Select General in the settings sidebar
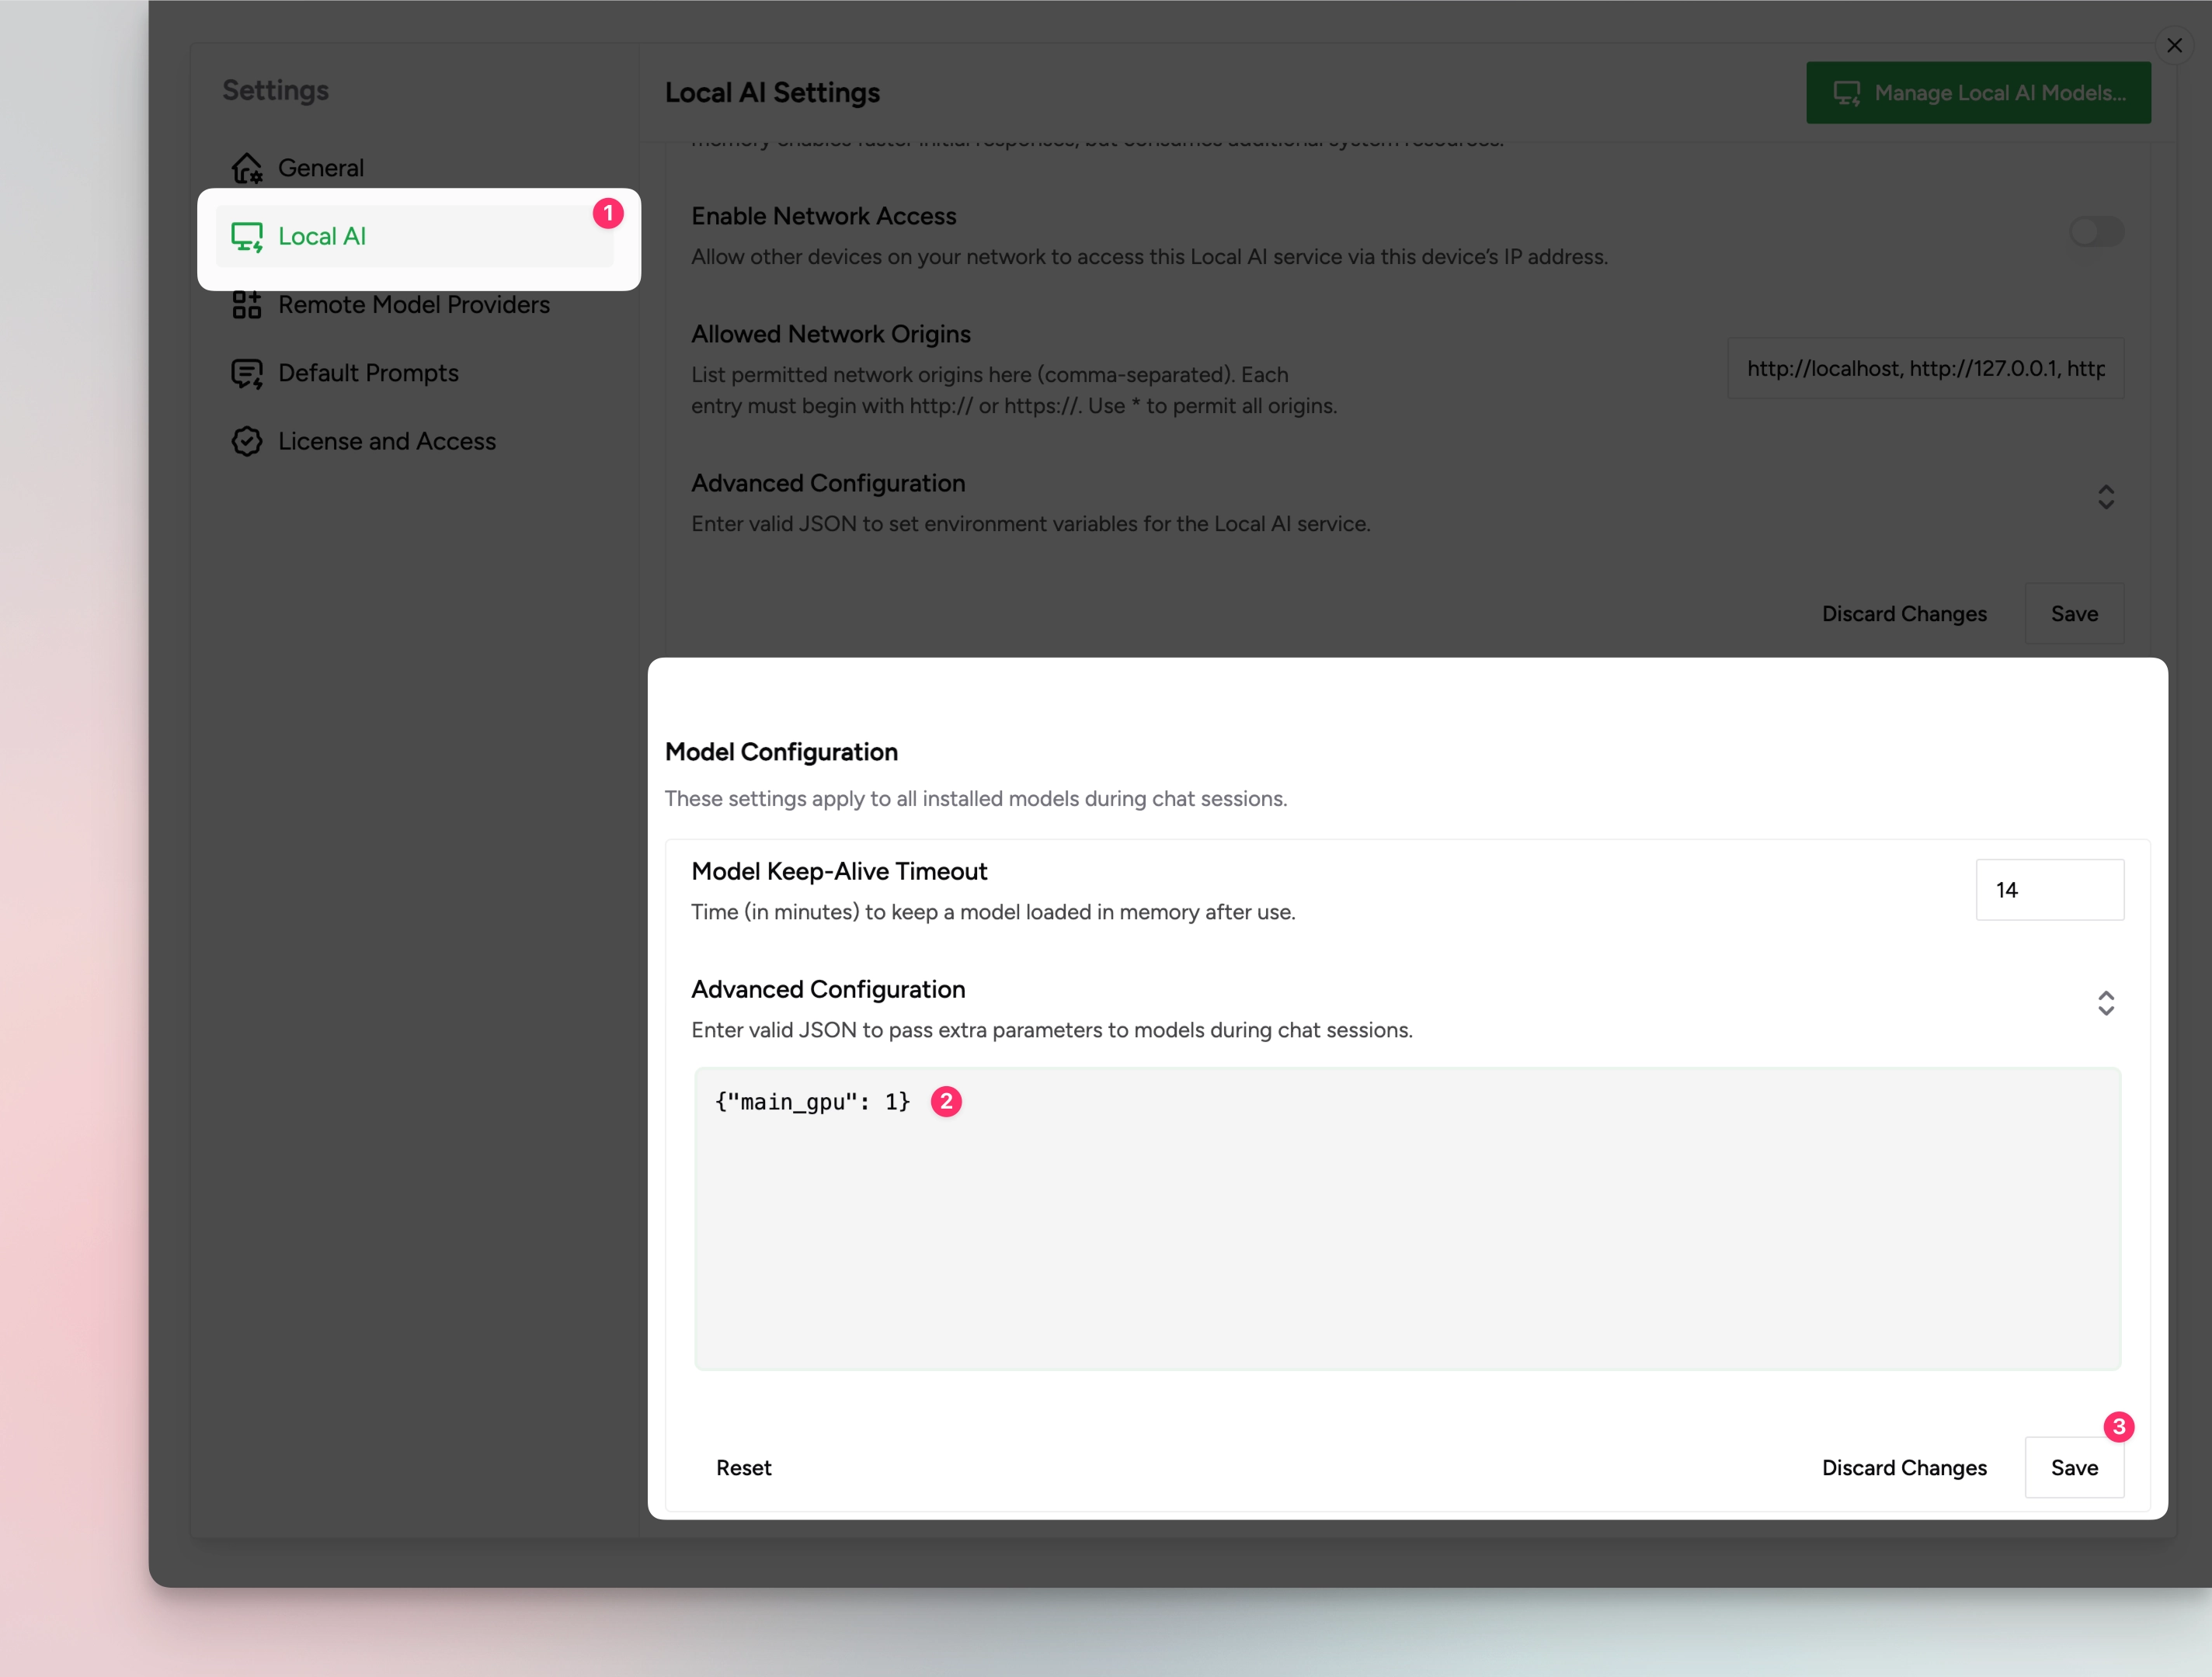 click(320, 168)
